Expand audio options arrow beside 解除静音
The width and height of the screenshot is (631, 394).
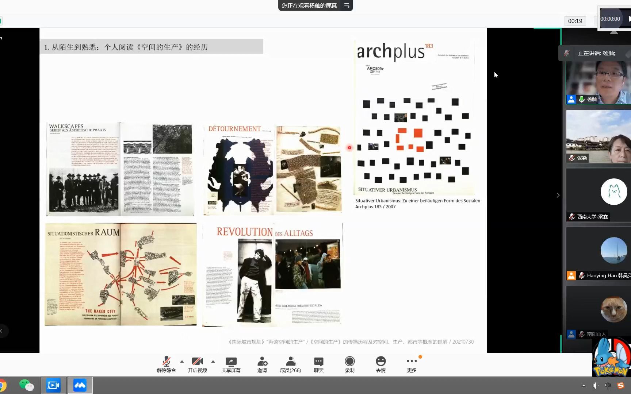(182, 362)
